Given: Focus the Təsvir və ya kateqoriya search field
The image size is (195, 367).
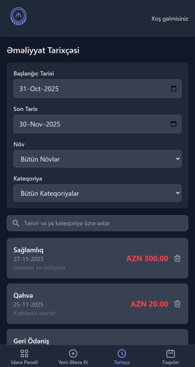Looking at the screenshot, I should tap(98, 223).
